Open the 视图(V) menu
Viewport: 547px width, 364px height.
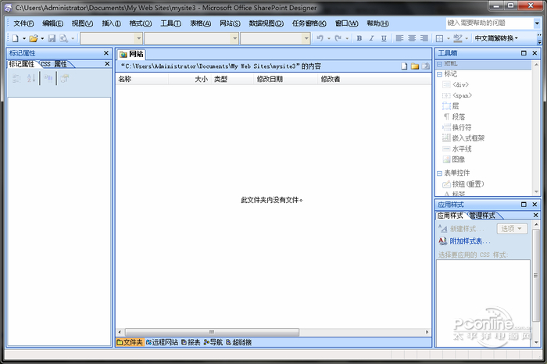[82, 23]
